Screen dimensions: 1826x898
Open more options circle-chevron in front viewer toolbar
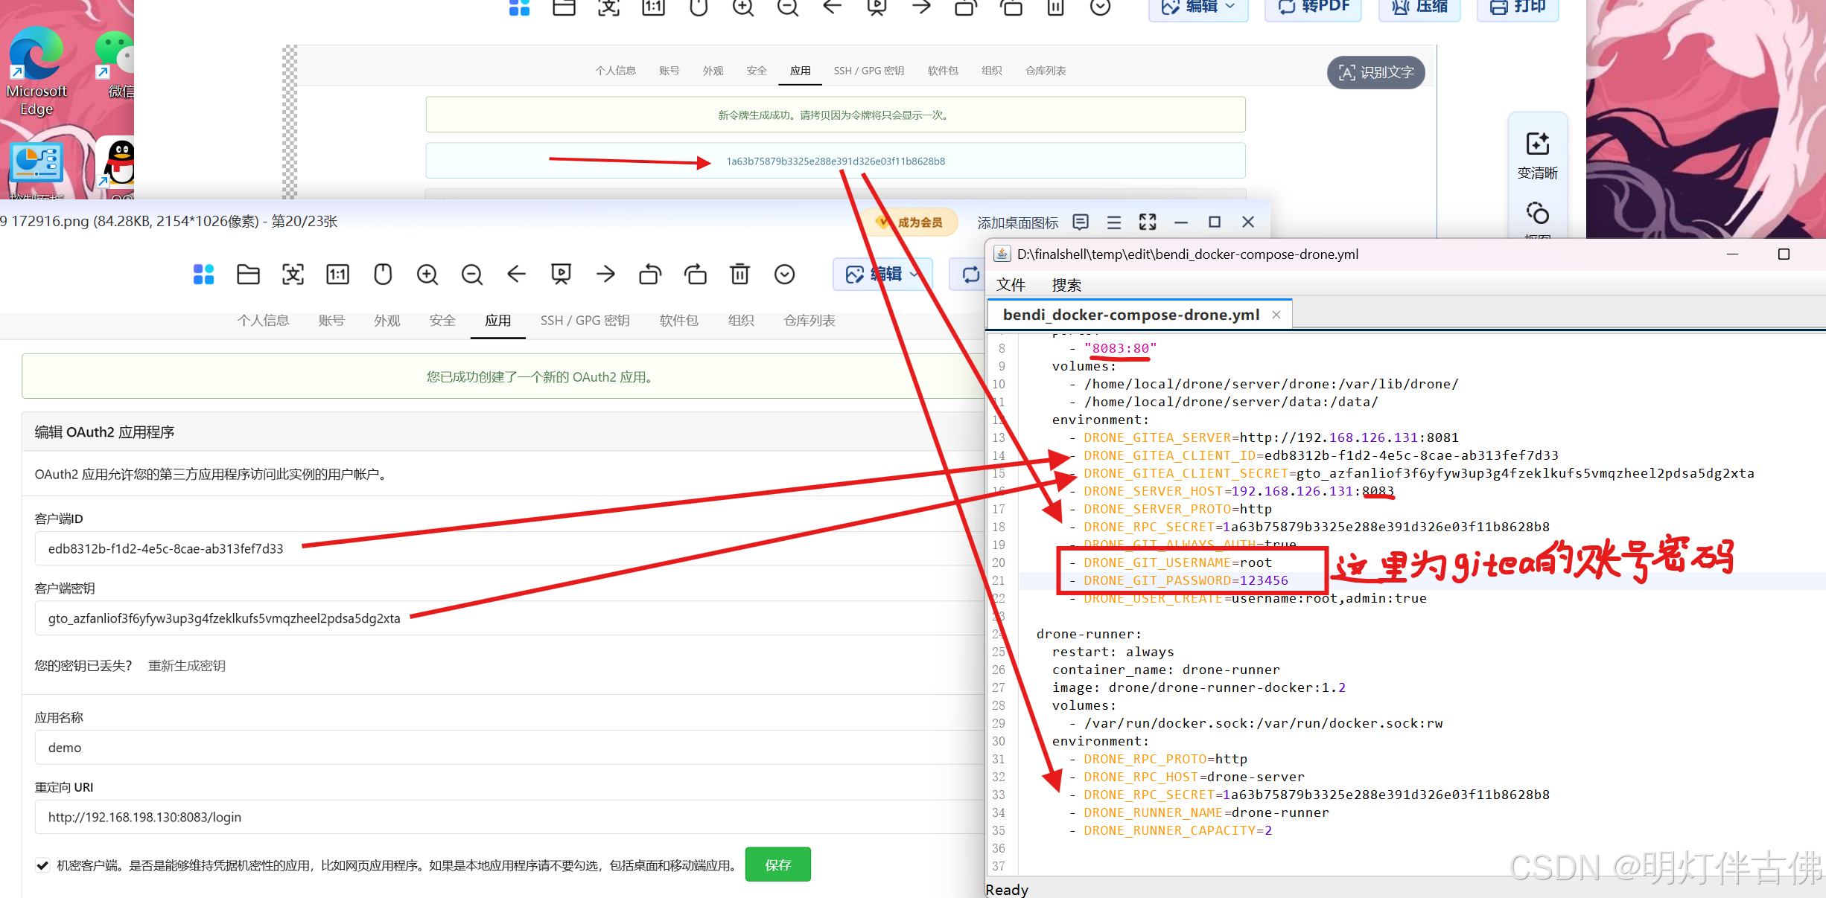(x=784, y=275)
